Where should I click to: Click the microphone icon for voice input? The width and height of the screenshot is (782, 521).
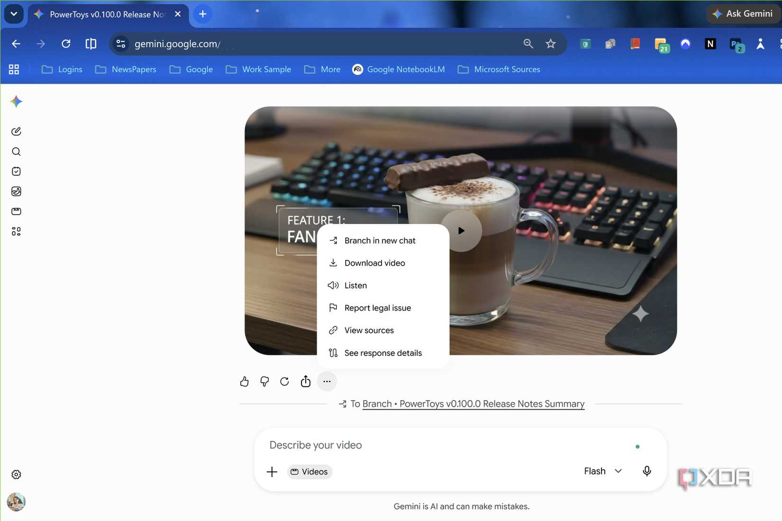click(x=647, y=471)
